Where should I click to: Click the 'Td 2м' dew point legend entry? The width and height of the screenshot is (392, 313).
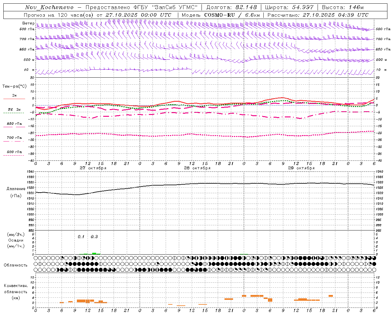(x=14, y=109)
